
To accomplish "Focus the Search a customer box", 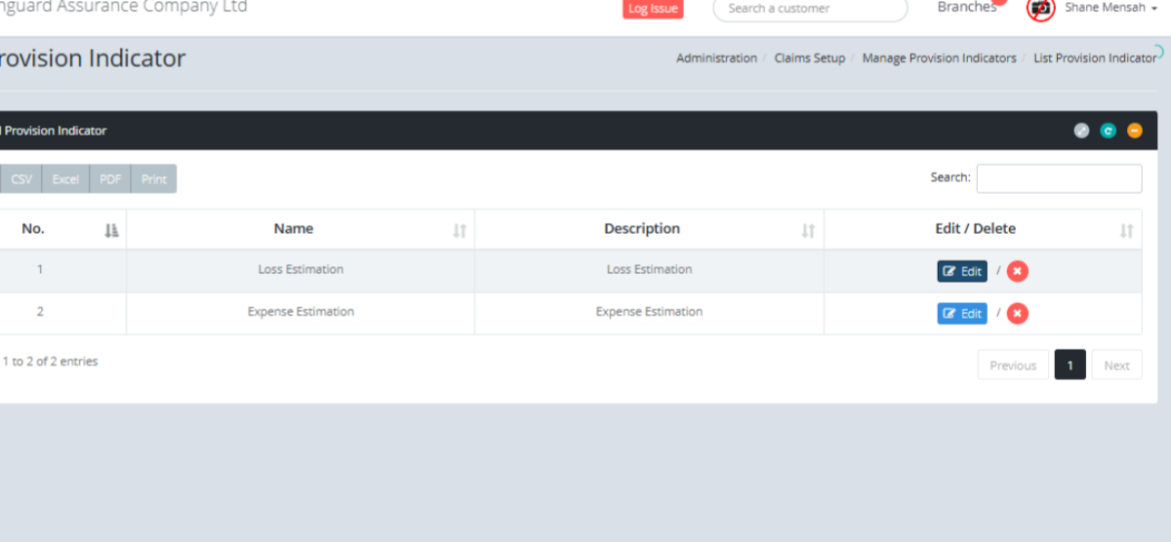I will (810, 9).
